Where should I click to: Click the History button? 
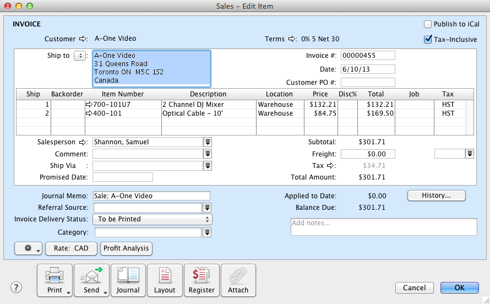coord(436,196)
